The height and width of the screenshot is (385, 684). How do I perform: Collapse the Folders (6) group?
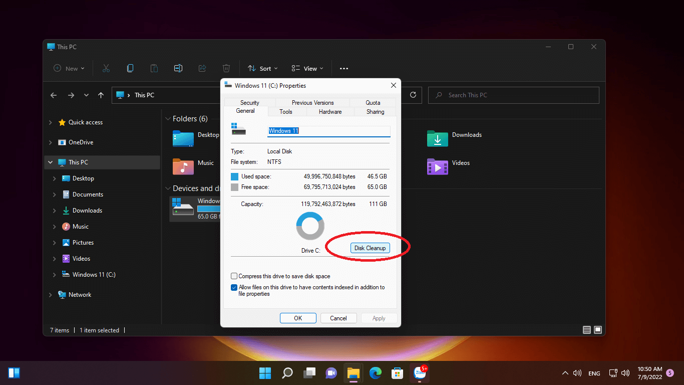(x=168, y=119)
